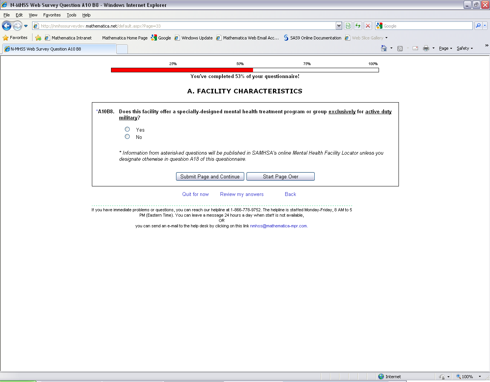Expand the Home button dropdown arrow
This screenshot has height=382, width=490.
[391, 48]
